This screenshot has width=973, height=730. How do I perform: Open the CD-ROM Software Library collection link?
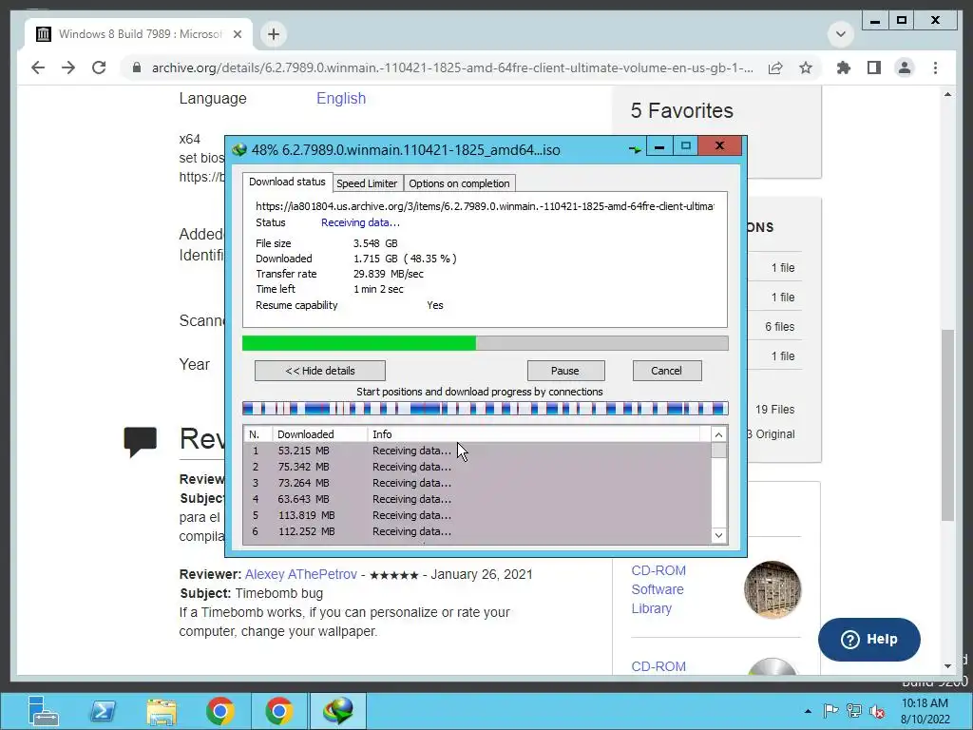[658, 589]
